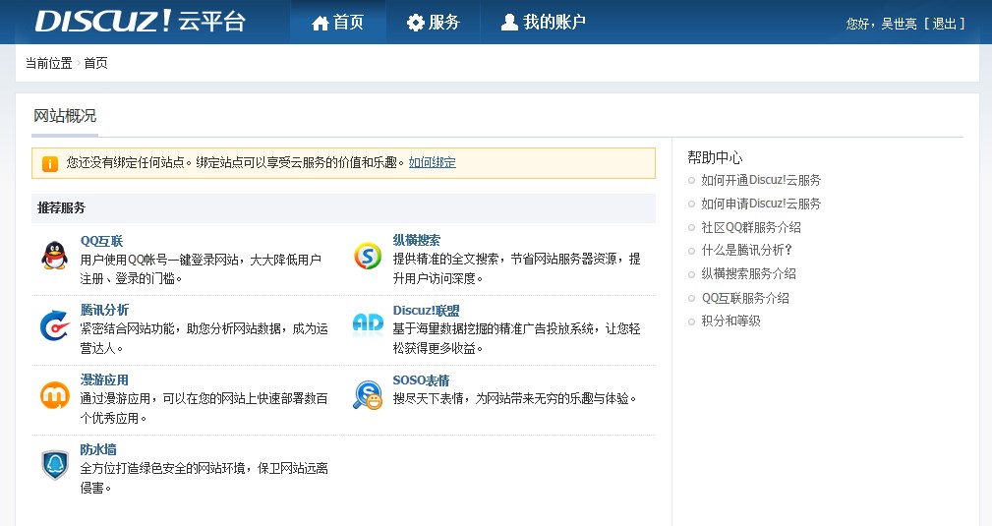Viewport: 992px width, 526px height.
Task: Click the Discuz!联盟 AD icon
Action: (x=368, y=323)
